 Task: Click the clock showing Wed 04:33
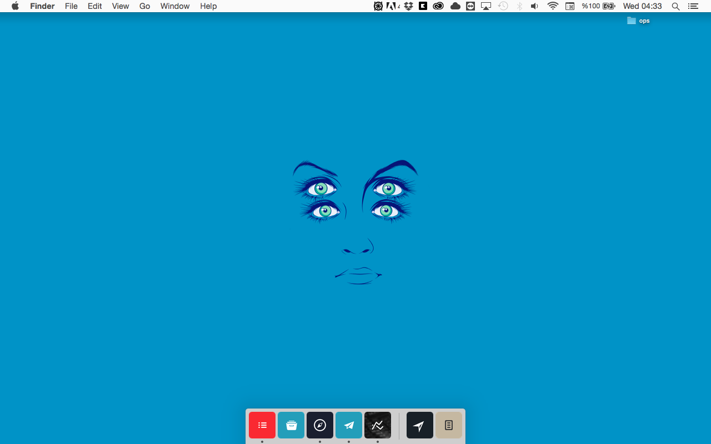pos(643,6)
